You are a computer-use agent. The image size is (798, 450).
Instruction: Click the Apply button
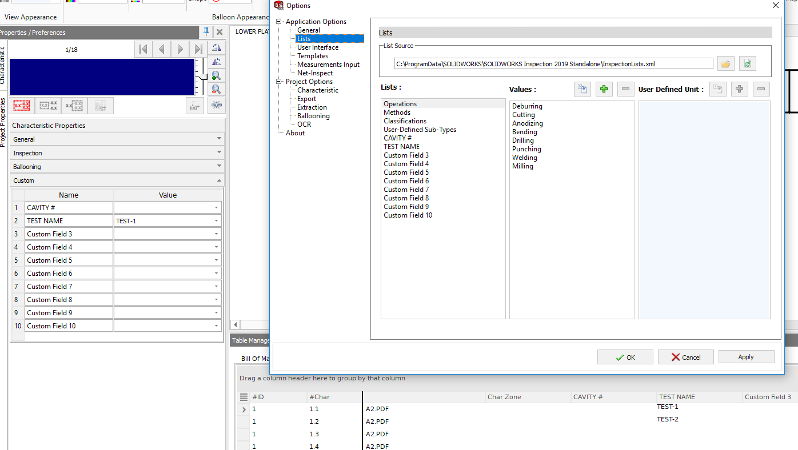(746, 356)
